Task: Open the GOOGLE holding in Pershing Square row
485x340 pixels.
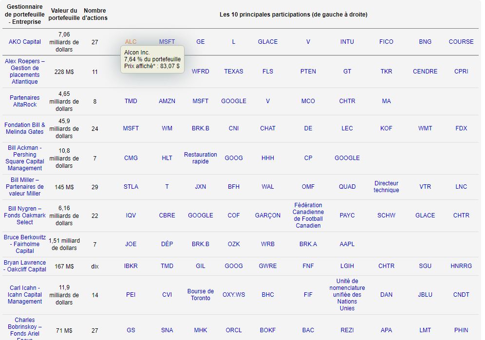Action: point(347,158)
